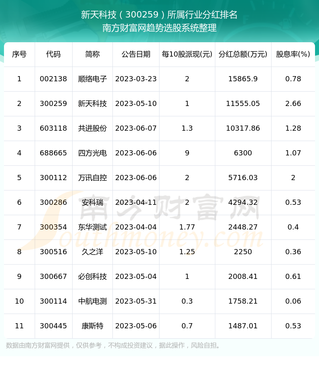Click dividend yield 1.07
The width and height of the screenshot is (319, 365).
click(293, 153)
